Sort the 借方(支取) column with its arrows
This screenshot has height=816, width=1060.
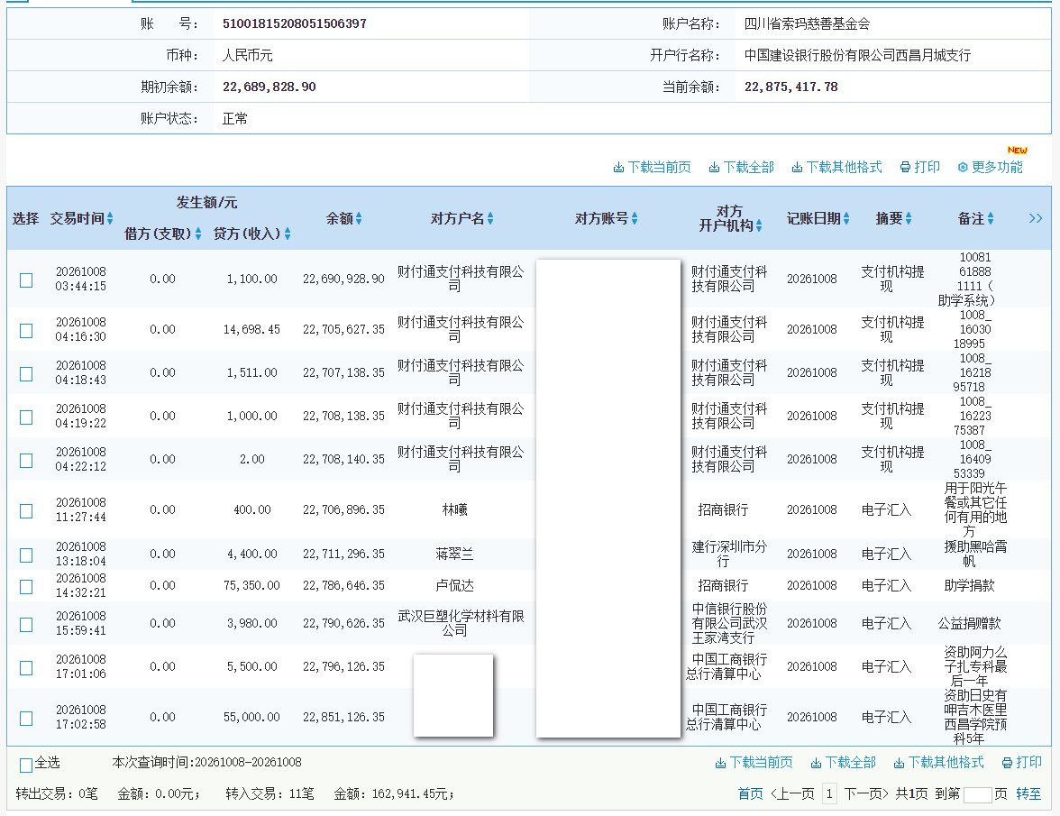tap(198, 234)
